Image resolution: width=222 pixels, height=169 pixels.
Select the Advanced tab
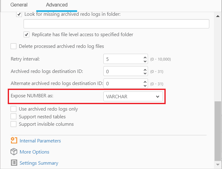(57, 5)
